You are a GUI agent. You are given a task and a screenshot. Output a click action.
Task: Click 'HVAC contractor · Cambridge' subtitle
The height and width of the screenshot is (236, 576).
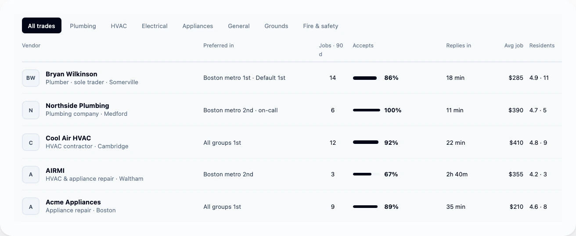(87, 147)
